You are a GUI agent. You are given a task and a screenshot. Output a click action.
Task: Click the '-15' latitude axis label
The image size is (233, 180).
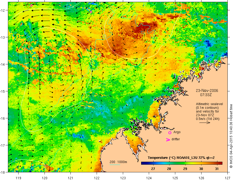(x=3, y=91)
